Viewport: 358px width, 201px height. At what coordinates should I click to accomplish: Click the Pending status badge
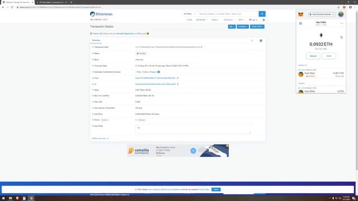tap(142, 54)
